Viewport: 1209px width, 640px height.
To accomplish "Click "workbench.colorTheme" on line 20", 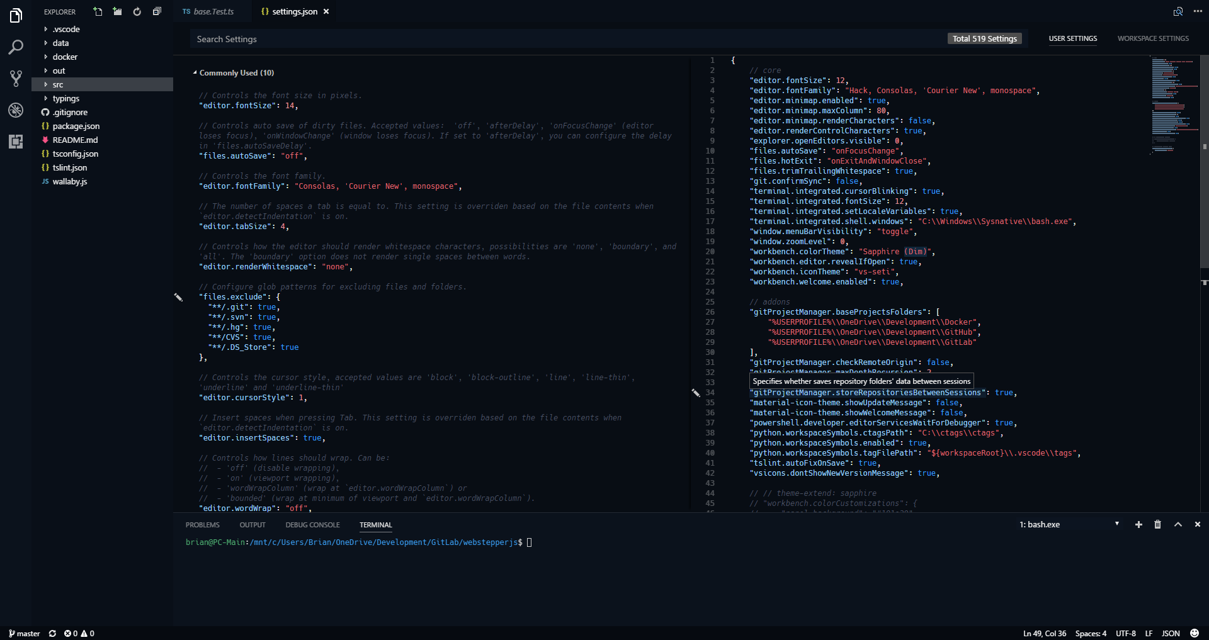I will coord(799,252).
